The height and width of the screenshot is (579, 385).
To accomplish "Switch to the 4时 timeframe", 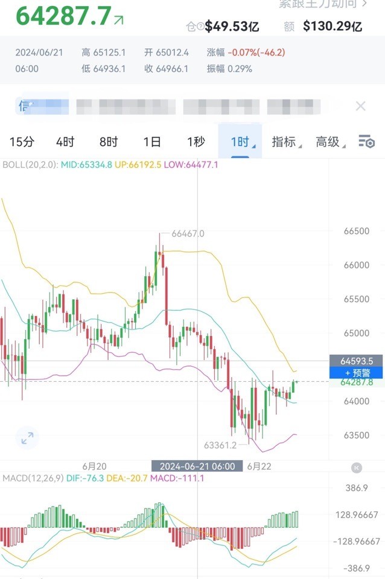I will coord(65,141).
